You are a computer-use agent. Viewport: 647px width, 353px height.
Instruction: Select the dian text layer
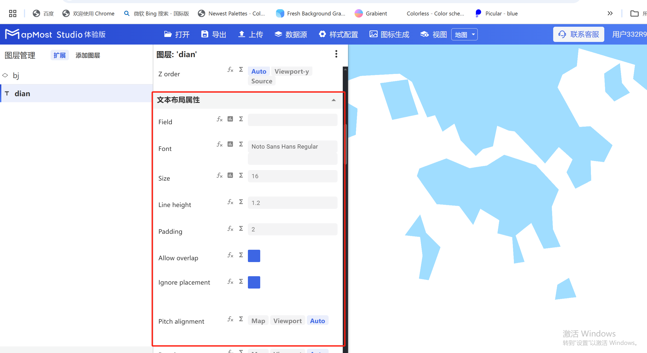(x=22, y=93)
